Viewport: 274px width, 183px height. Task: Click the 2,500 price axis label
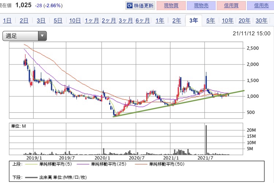pyautogui.click(x=253, y=48)
